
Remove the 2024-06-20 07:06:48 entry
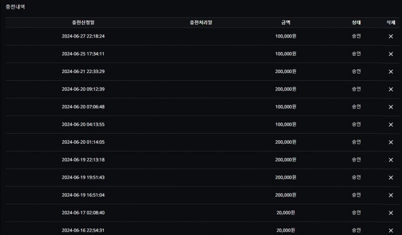point(391,107)
